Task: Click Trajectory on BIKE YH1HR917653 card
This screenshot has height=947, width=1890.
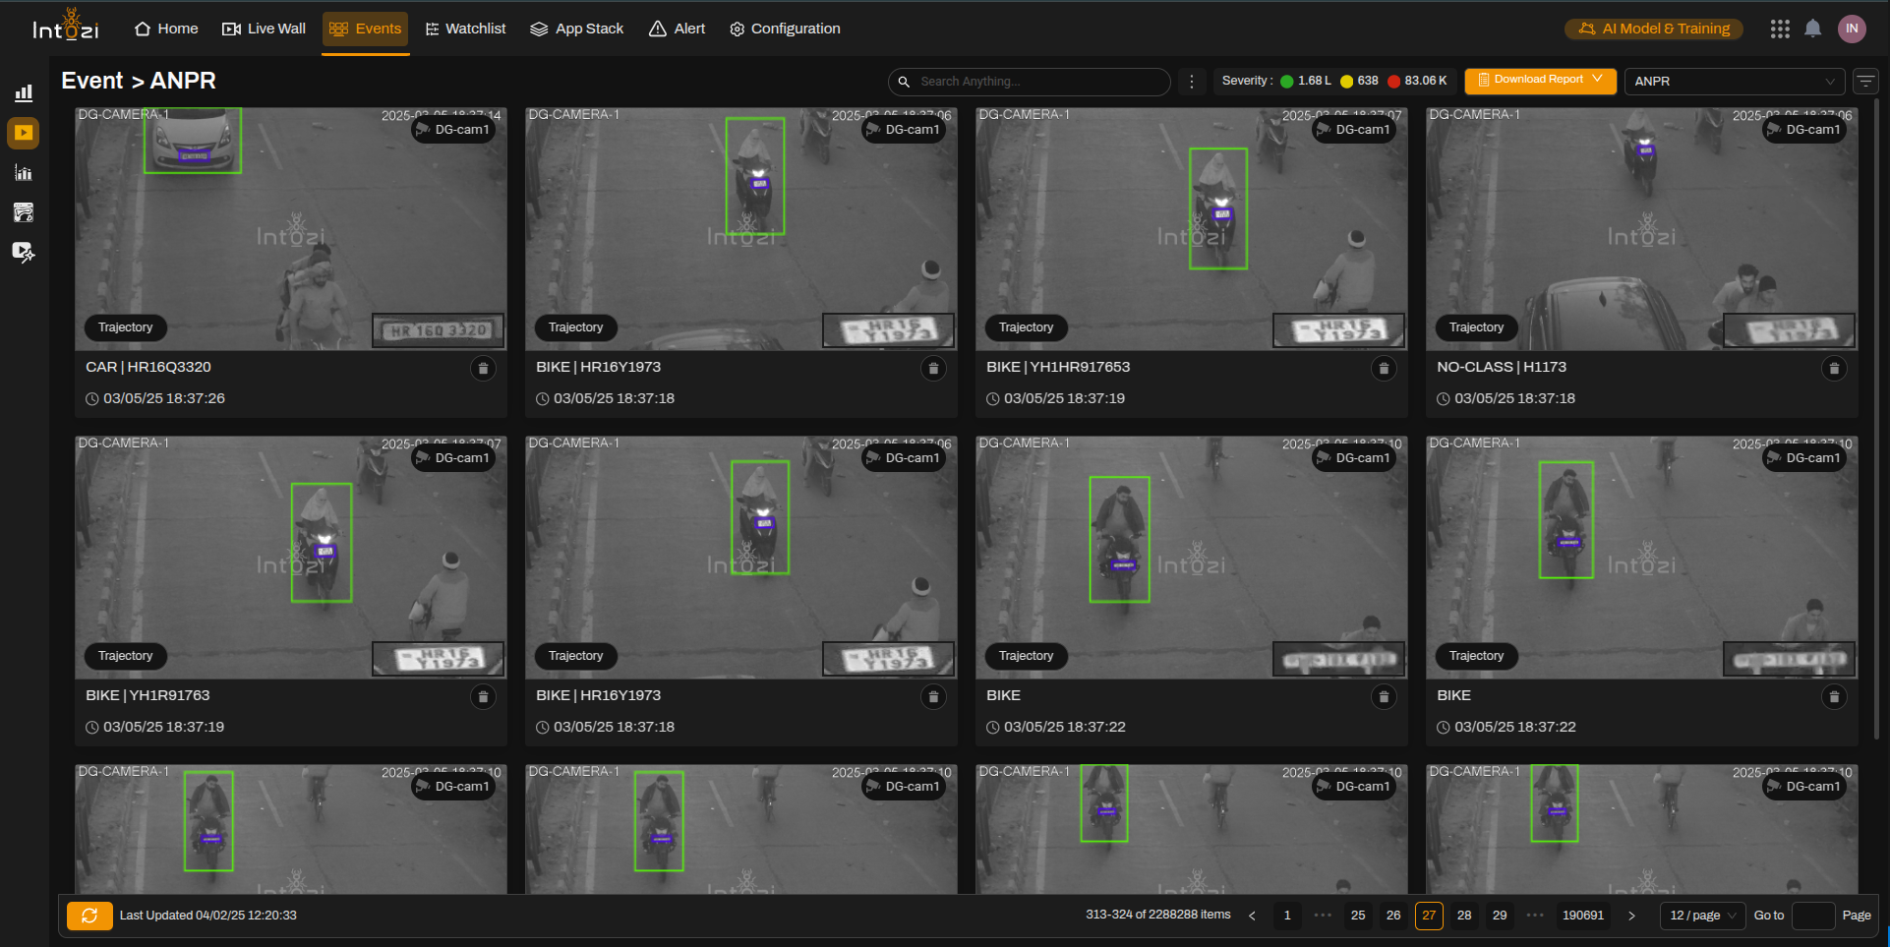Action: (1026, 327)
